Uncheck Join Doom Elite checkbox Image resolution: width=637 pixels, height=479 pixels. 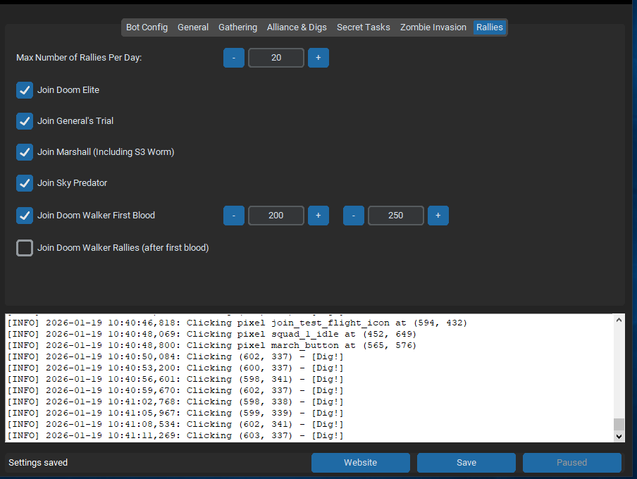point(25,90)
